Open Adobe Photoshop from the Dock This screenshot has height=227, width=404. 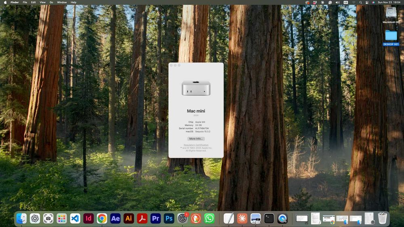[169, 219]
